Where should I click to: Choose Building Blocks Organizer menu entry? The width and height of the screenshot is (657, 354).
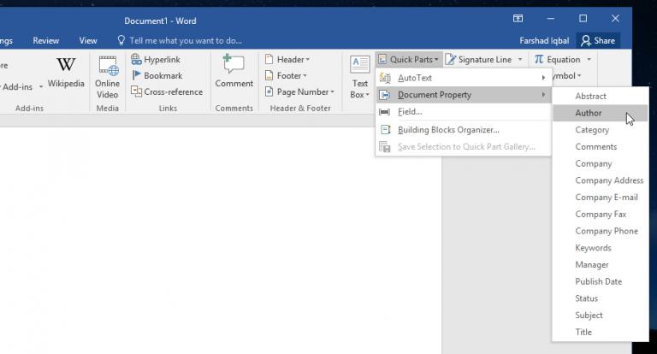(447, 130)
